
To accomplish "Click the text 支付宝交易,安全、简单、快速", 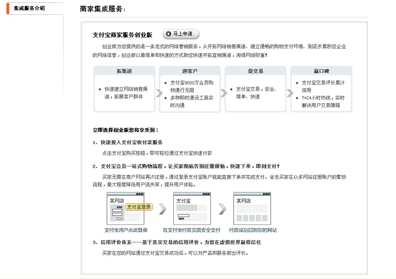I will tap(256, 93).
